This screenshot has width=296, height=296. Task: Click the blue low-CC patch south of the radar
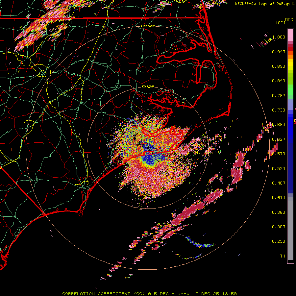[x=150, y=159]
